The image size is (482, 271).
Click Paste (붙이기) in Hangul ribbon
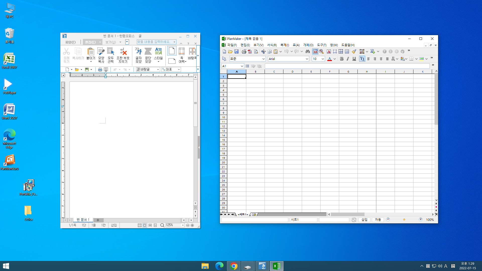point(91,55)
